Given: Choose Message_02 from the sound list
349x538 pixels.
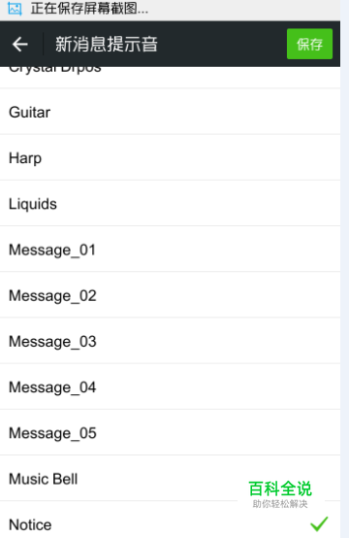Looking at the screenshot, I should point(170,295).
